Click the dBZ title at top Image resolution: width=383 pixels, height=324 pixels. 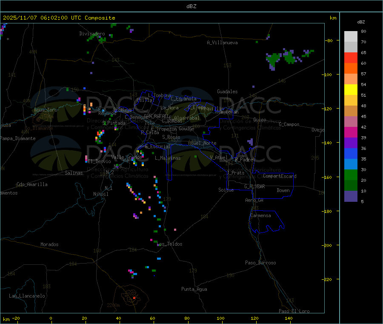pos(191,6)
